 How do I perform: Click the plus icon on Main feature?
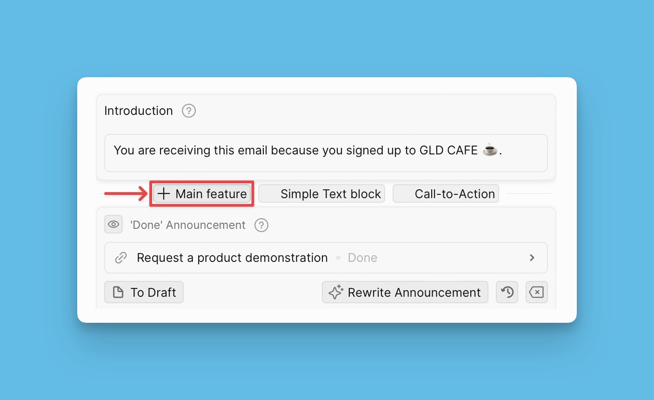[x=164, y=193]
